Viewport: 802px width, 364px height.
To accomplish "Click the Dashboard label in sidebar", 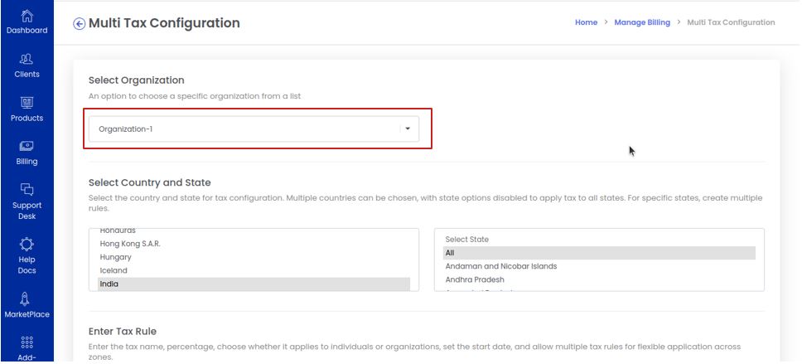I will pyautogui.click(x=27, y=30).
